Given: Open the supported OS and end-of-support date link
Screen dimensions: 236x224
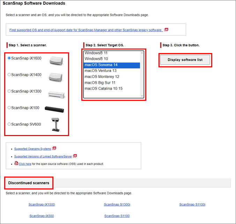Looking at the screenshot, I should [86, 30].
